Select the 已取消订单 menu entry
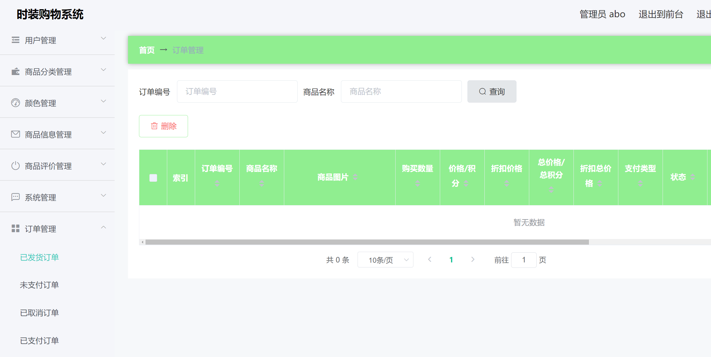711x357 pixels. tap(39, 313)
